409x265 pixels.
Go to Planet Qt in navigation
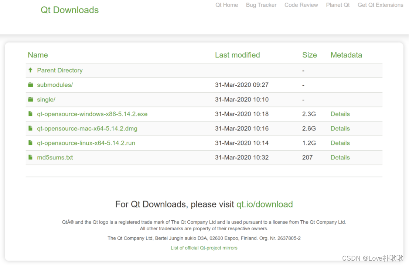[x=338, y=5]
